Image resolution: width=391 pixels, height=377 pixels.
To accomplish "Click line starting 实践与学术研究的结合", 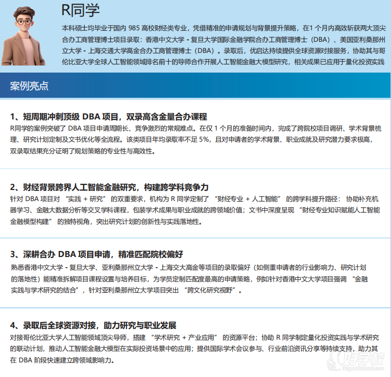I will point(126,290).
